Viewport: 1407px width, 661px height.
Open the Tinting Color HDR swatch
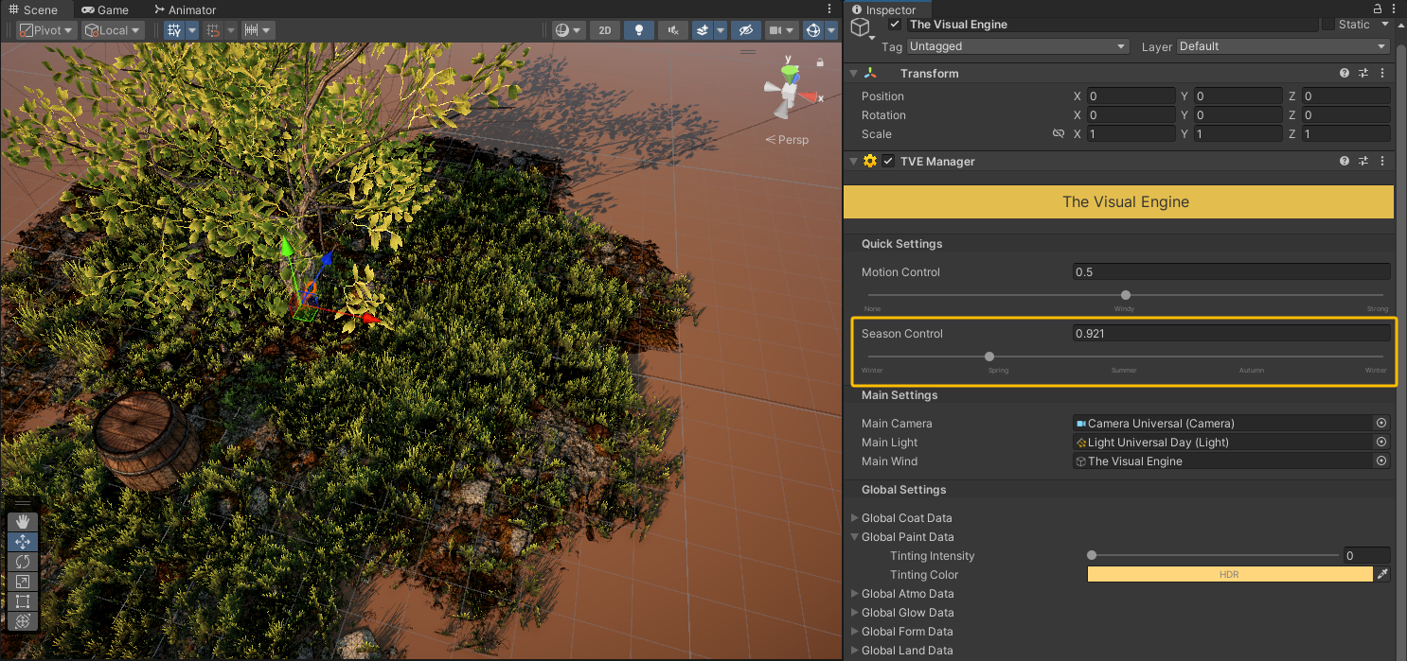click(x=1230, y=574)
